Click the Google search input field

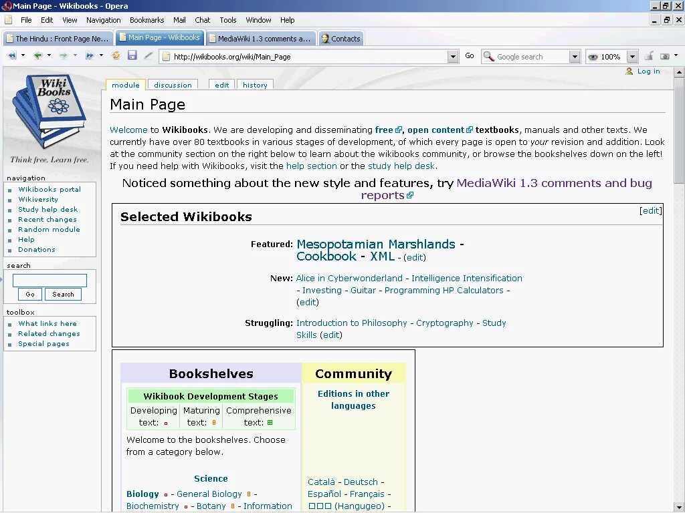tap(532, 57)
